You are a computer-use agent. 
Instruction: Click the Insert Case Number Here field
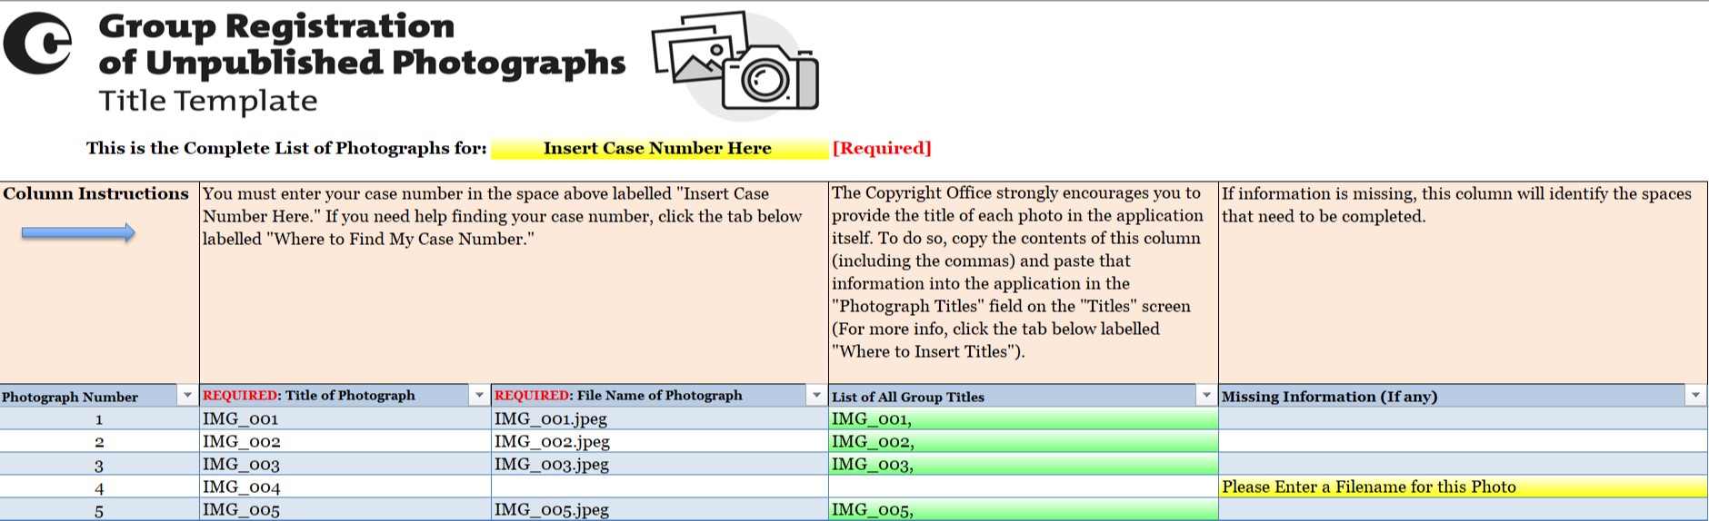[659, 149]
